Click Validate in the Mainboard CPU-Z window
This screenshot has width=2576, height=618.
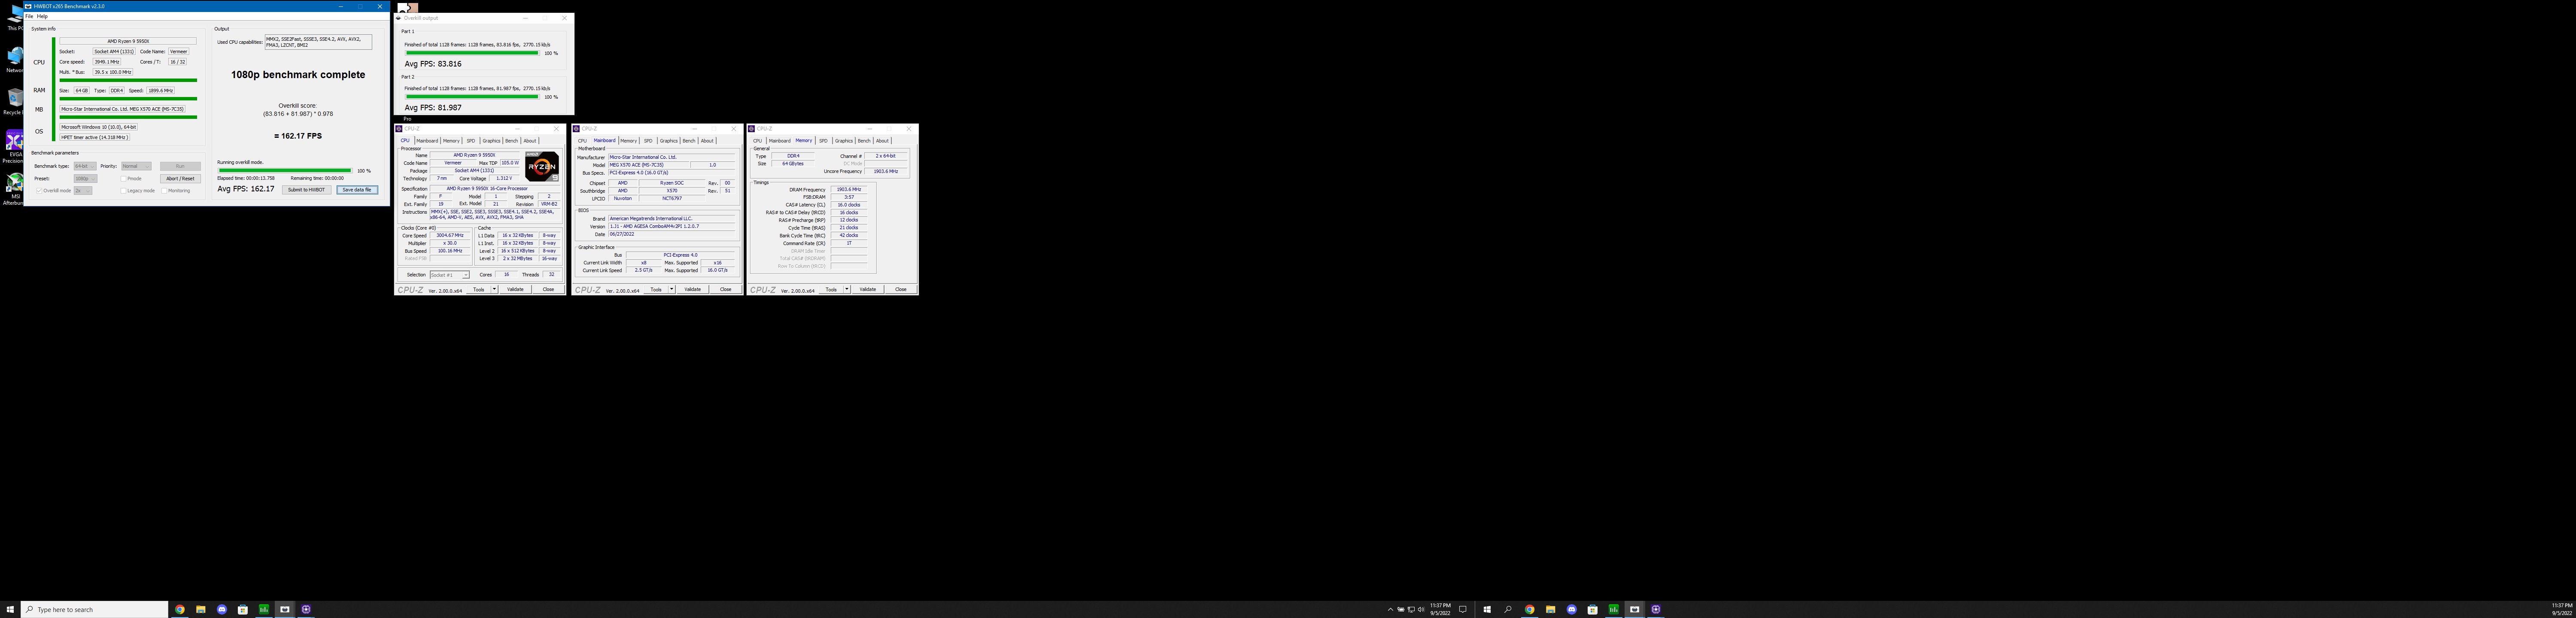click(692, 289)
